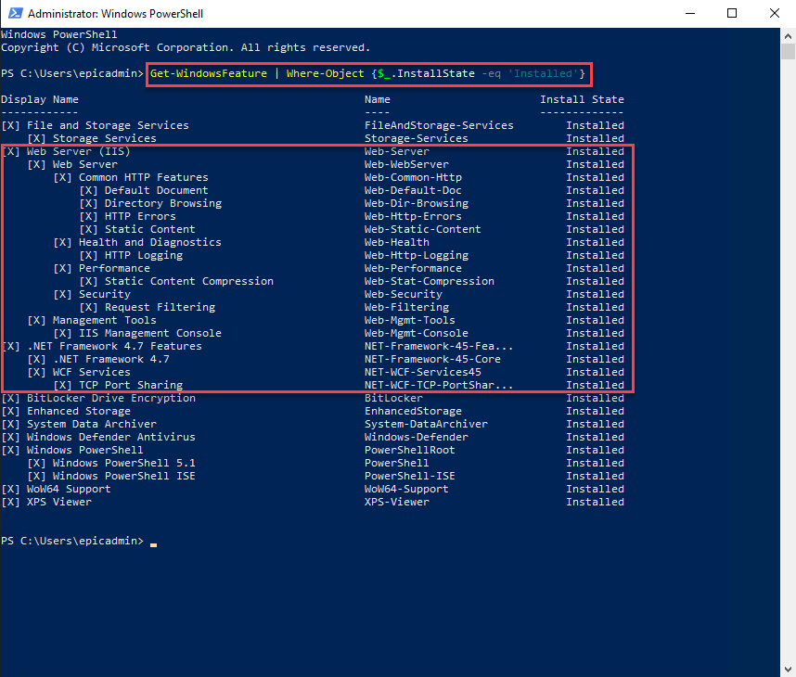Image resolution: width=796 pixels, height=677 pixels.
Task: Click the 'Web-Static-Content' name value
Action: tap(422, 229)
